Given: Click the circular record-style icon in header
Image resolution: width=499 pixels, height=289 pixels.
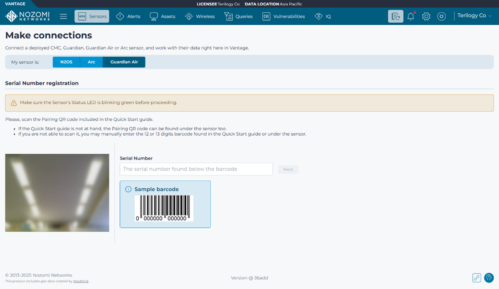Looking at the screenshot, I should pyautogui.click(x=441, y=16).
